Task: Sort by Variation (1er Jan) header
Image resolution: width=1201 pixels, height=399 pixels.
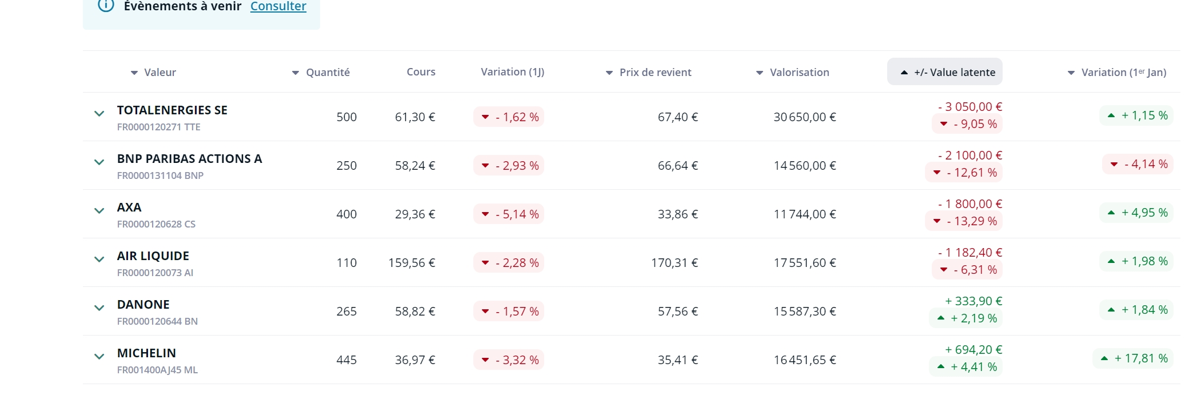Action: click(x=1118, y=73)
